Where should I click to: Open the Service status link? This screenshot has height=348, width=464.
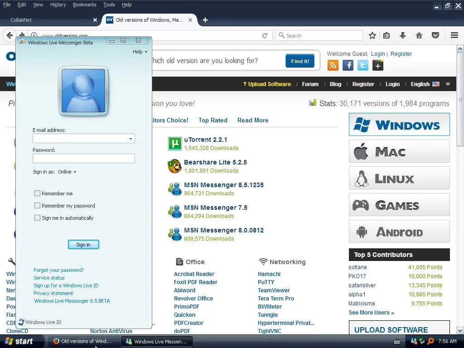(x=49, y=278)
